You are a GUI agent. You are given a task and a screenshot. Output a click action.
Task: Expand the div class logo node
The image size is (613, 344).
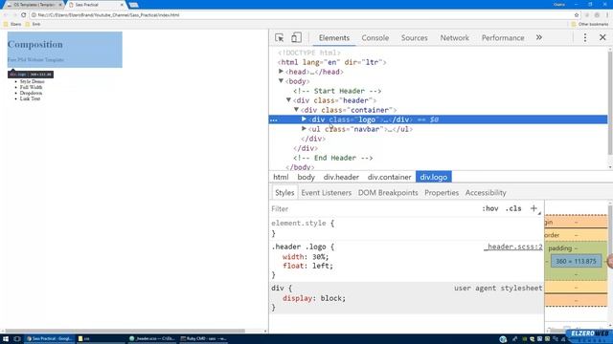pos(305,118)
